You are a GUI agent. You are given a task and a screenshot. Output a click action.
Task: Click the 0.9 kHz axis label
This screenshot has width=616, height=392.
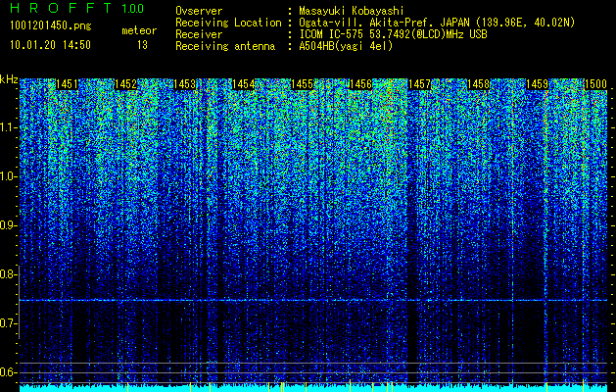(x=9, y=225)
